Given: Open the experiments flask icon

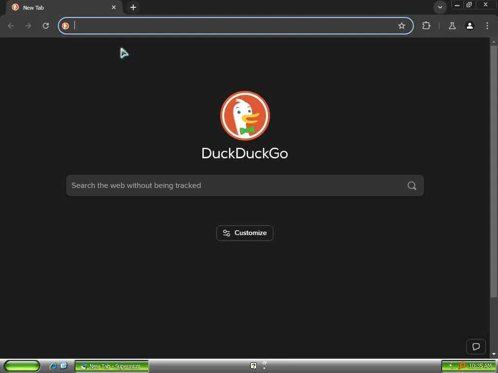Looking at the screenshot, I should [x=452, y=26].
